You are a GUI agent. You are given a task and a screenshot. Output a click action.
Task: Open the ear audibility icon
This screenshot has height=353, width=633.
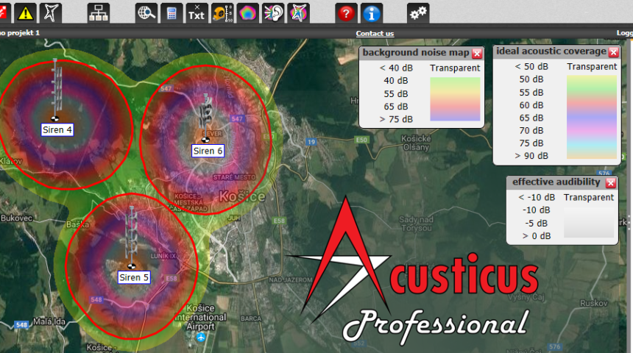tap(273, 13)
